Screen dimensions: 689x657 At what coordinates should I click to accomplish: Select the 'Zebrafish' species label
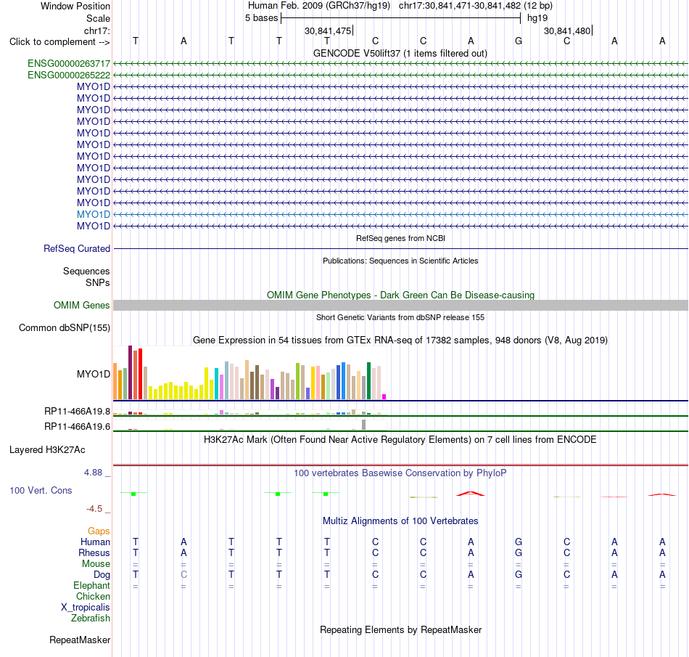tap(91, 618)
